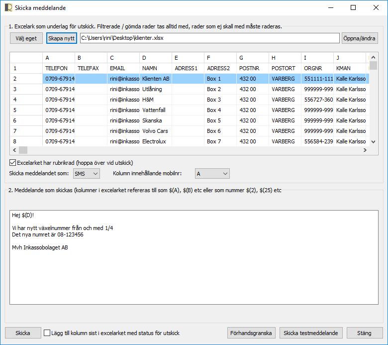
Task: Select the Skanska cell
Action: [x=156, y=120]
